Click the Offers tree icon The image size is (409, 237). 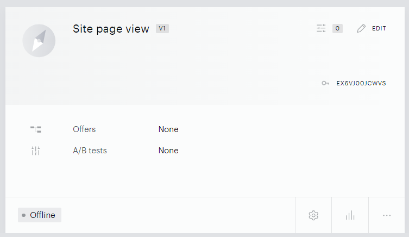pyautogui.click(x=36, y=129)
